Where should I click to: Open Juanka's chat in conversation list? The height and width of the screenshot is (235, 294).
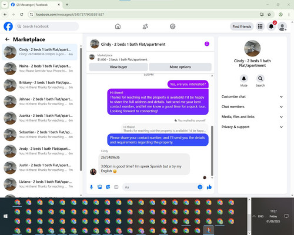click(x=40, y=118)
